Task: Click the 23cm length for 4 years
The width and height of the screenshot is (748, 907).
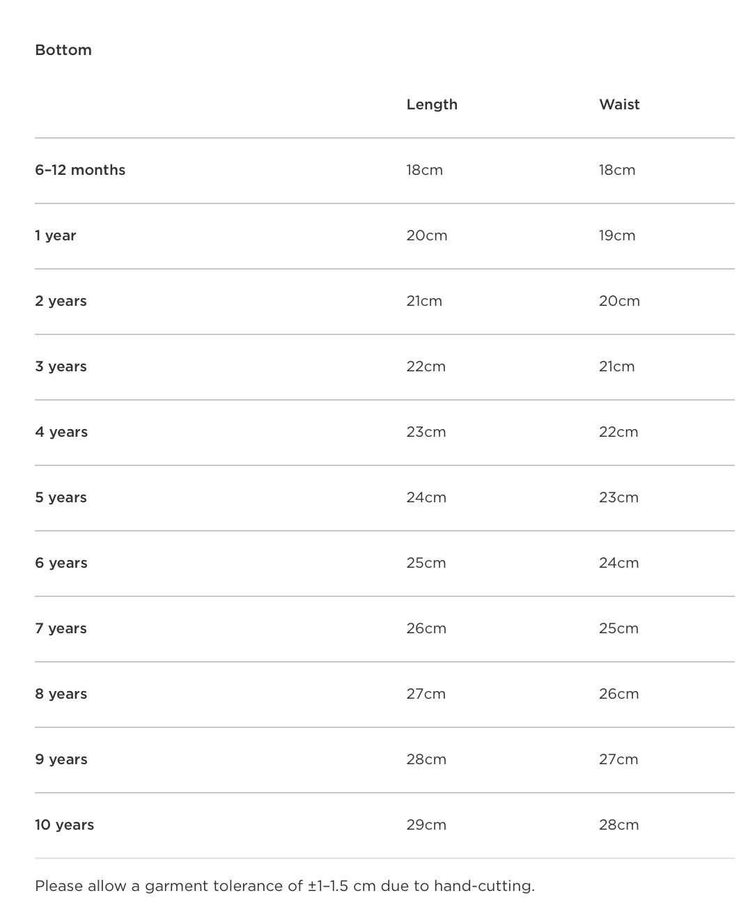Action: [426, 432]
